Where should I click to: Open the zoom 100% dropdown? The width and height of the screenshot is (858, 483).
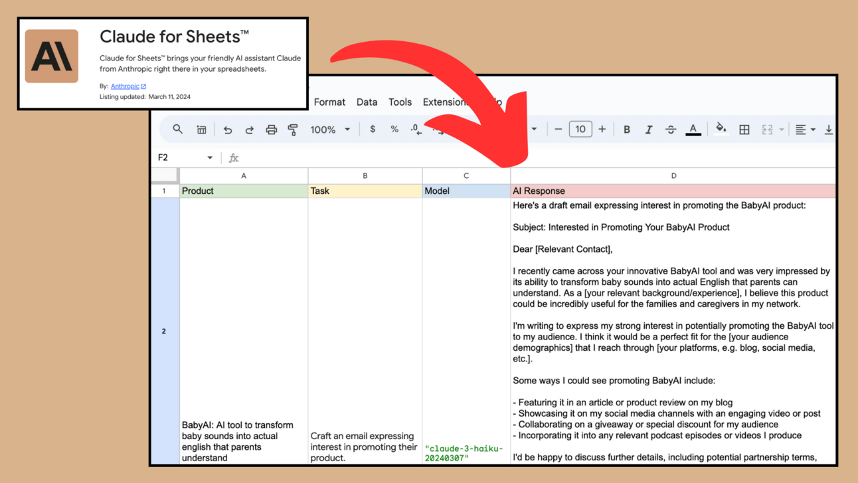coord(329,130)
